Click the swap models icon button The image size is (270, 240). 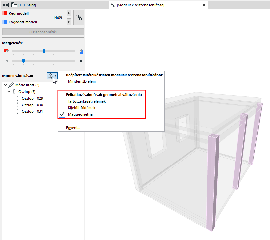(79, 17)
